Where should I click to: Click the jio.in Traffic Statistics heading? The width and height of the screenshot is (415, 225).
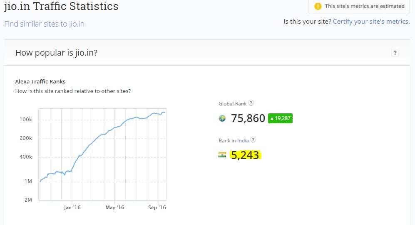(x=61, y=6)
